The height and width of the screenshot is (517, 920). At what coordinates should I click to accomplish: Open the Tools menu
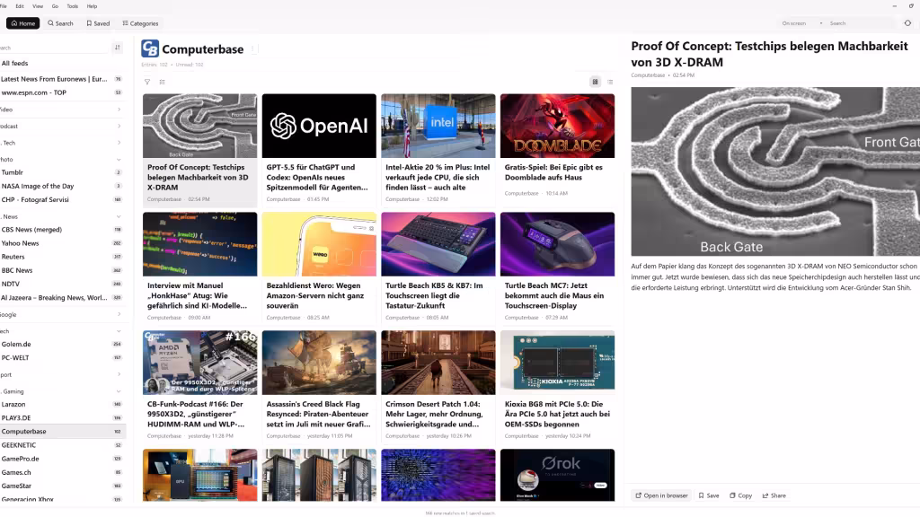coord(72,6)
